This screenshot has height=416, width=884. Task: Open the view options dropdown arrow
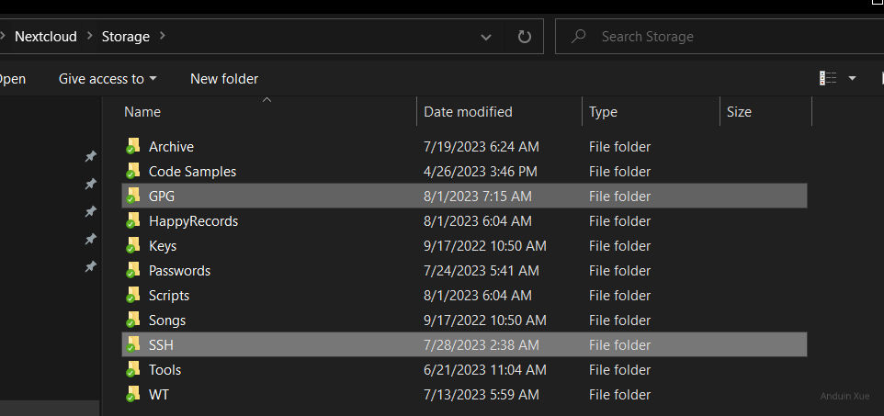pyautogui.click(x=852, y=79)
